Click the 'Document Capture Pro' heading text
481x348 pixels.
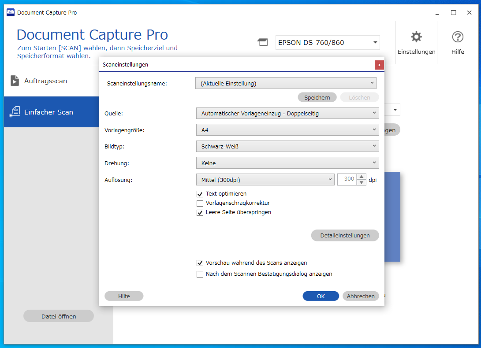tap(92, 35)
